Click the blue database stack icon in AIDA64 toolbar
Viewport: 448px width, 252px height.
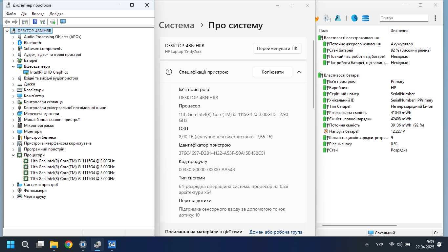click(x=366, y=18)
